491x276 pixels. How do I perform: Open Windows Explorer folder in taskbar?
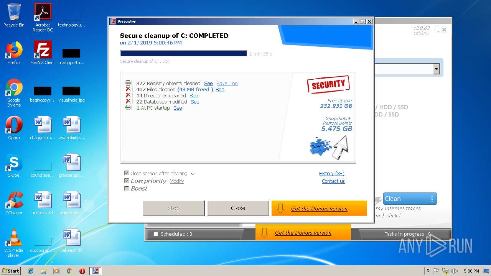pyautogui.click(x=43, y=271)
